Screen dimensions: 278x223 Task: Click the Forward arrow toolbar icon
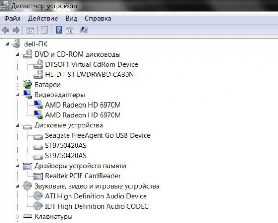(16, 30)
